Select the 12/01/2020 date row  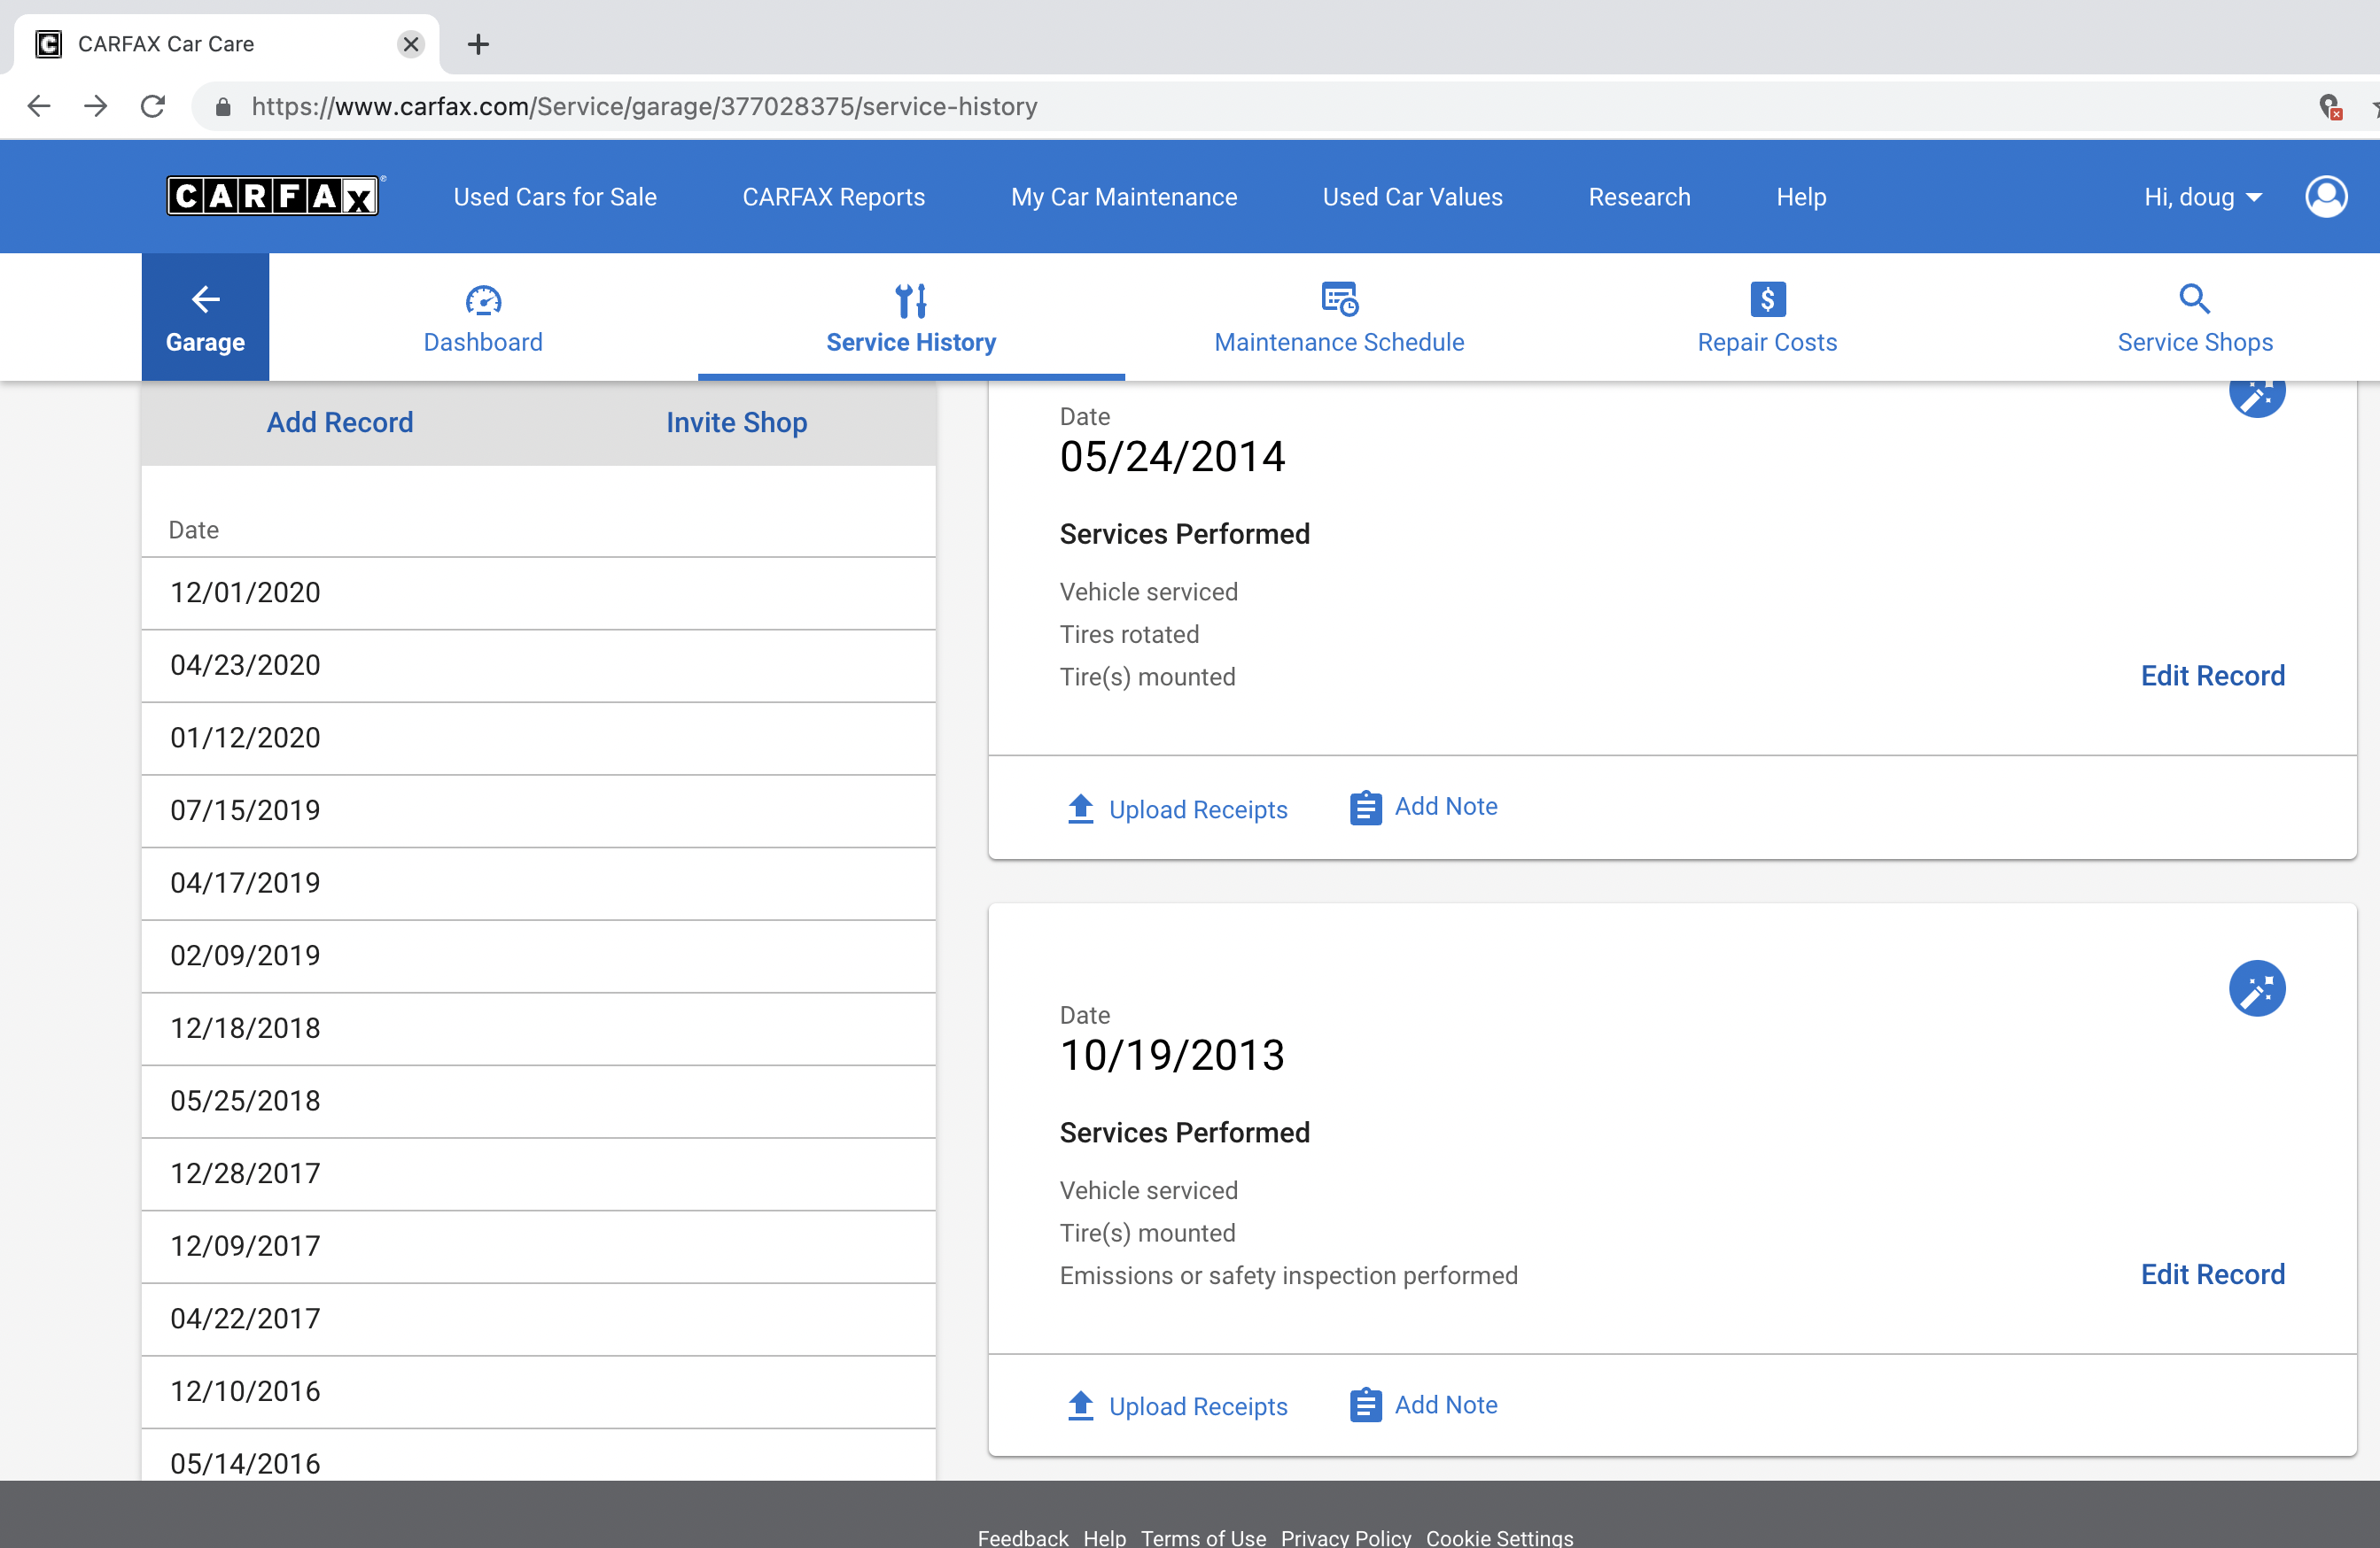click(539, 593)
